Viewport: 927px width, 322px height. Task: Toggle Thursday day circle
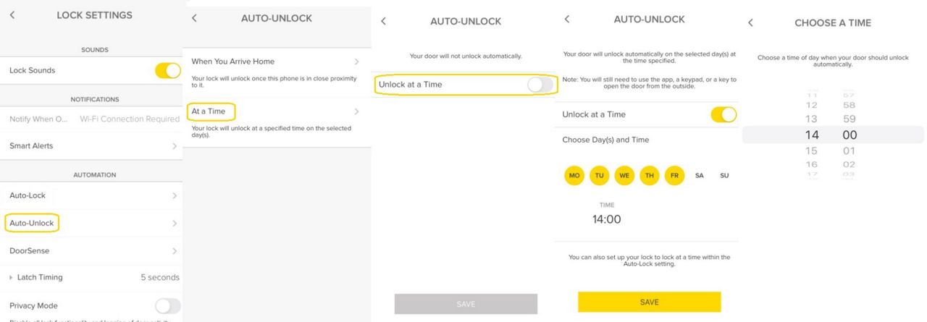click(650, 175)
